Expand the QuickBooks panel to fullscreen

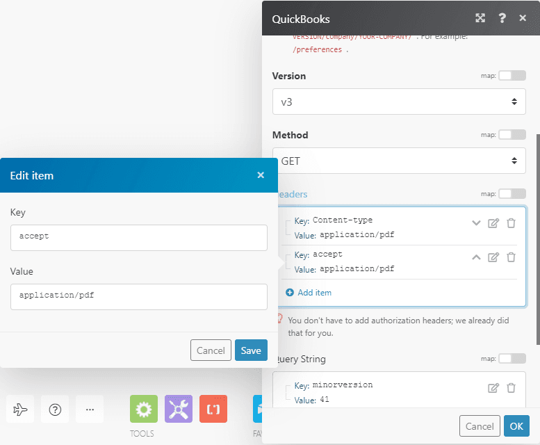click(x=480, y=18)
